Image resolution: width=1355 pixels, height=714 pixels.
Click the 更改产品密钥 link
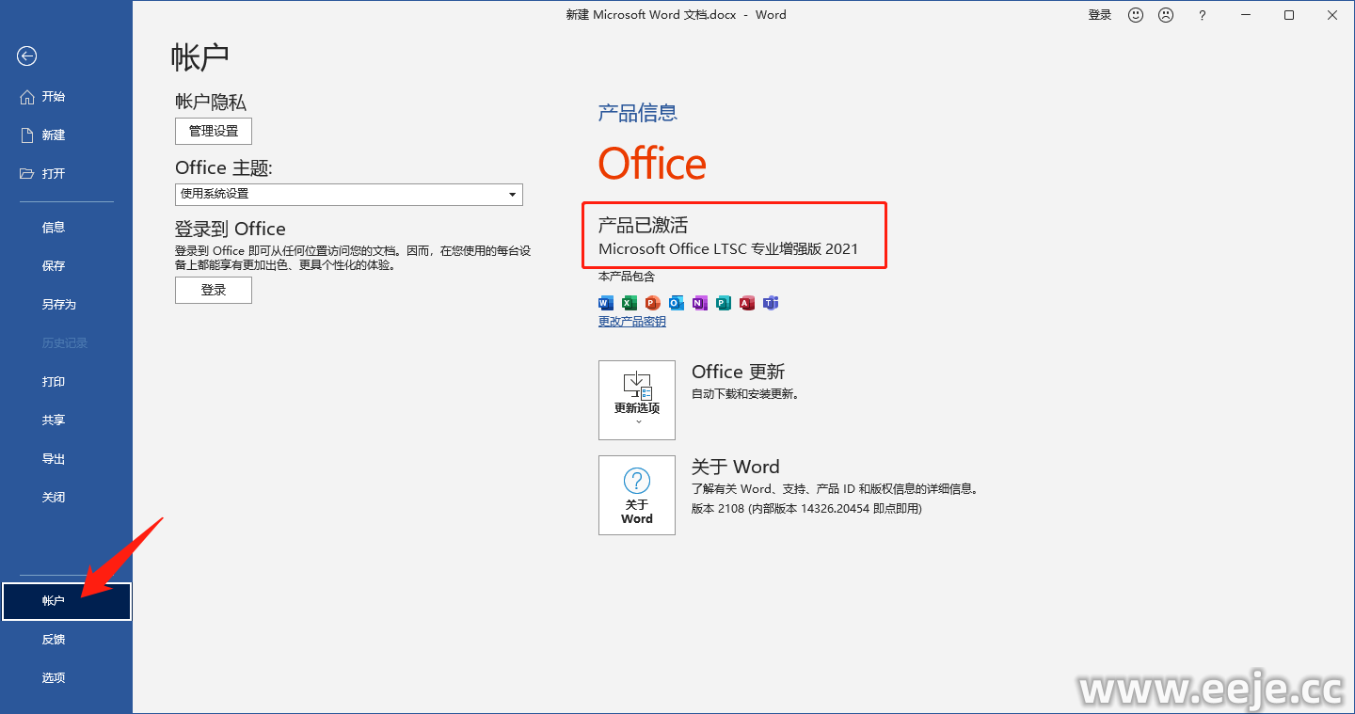point(631,322)
